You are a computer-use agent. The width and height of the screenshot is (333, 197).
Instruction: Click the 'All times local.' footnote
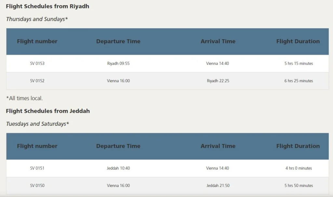click(24, 98)
